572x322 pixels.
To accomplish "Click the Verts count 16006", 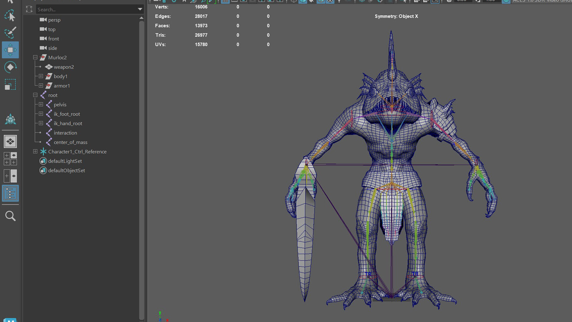I will tap(201, 7).
